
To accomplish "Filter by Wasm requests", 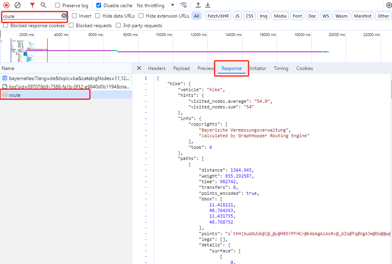I will 341,16.
